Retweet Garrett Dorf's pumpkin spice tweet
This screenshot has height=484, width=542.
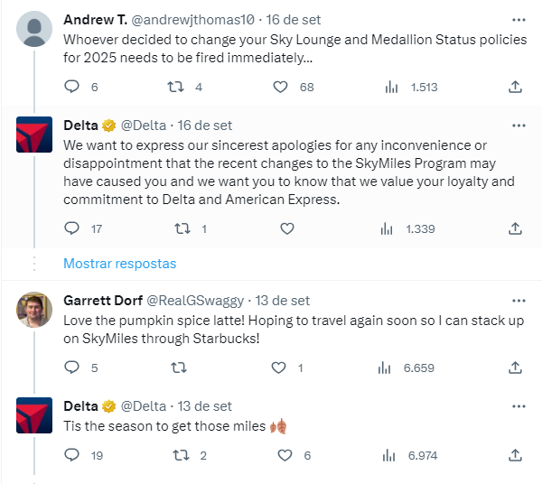[x=178, y=368]
